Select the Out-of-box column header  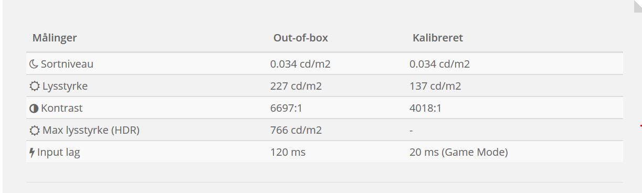click(301, 38)
